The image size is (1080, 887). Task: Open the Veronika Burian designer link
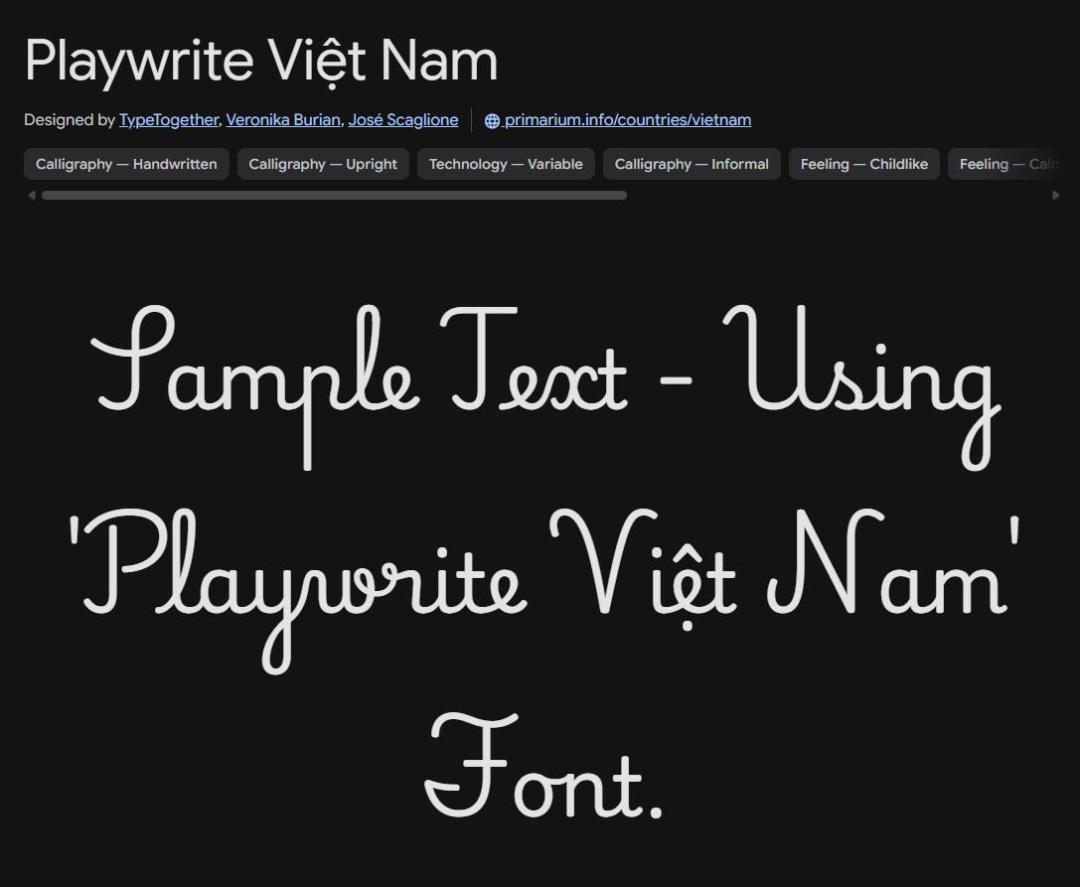(283, 120)
